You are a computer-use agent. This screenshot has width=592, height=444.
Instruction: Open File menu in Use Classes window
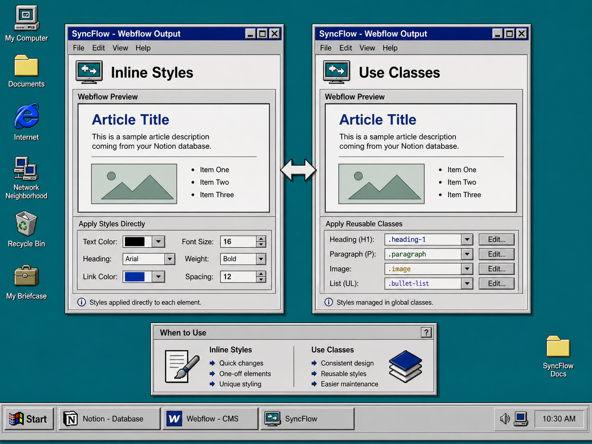(x=326, y=48)
